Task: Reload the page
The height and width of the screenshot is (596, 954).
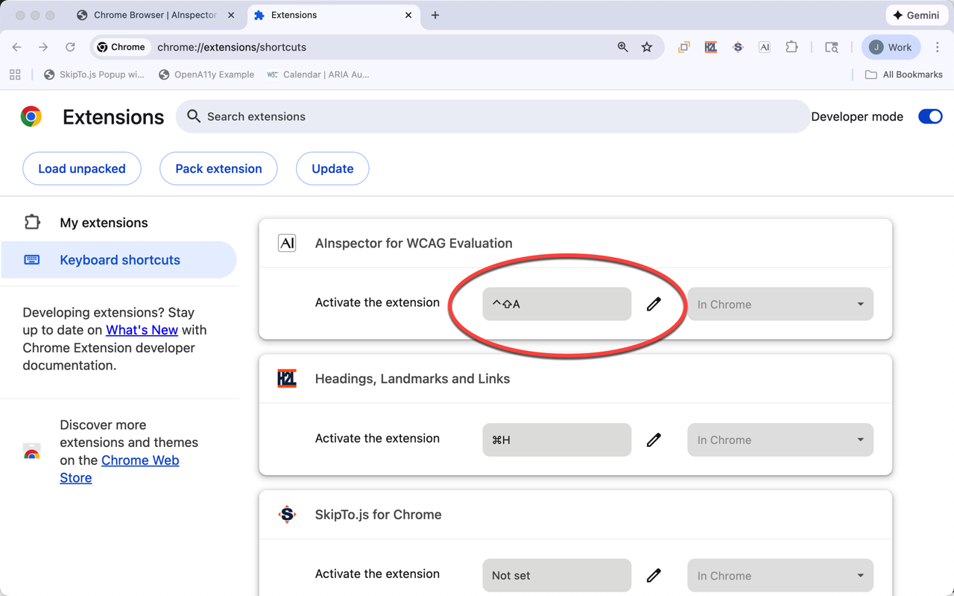Action: (x=70, y=47)
